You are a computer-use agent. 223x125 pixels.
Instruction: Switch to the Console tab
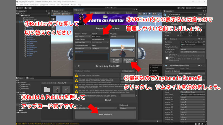point(30,78)
